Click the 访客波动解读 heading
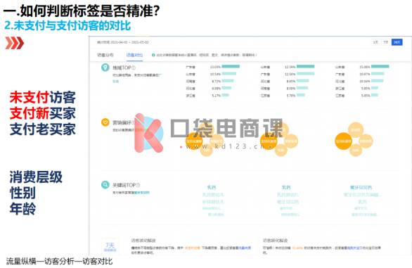 pyautogui.click(x=143, y=241)
